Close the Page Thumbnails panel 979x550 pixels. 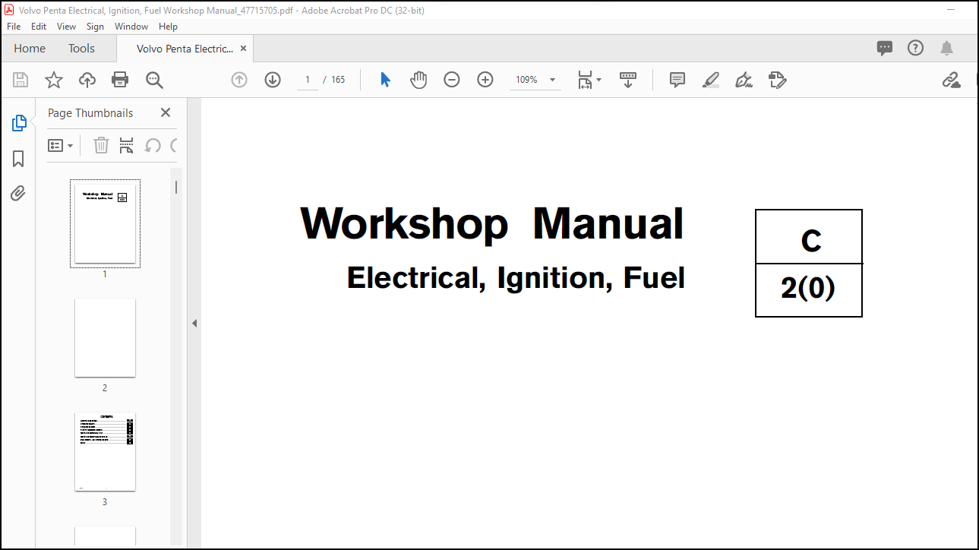tap(166, 112)
